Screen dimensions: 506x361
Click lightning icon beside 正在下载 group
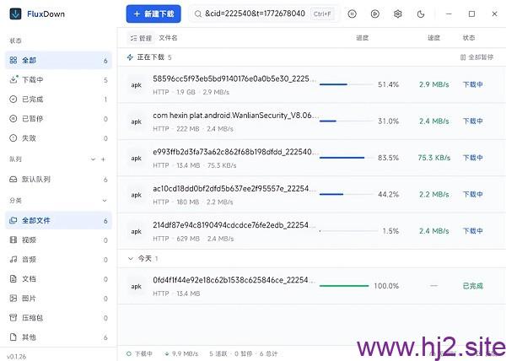pos(130,57)
